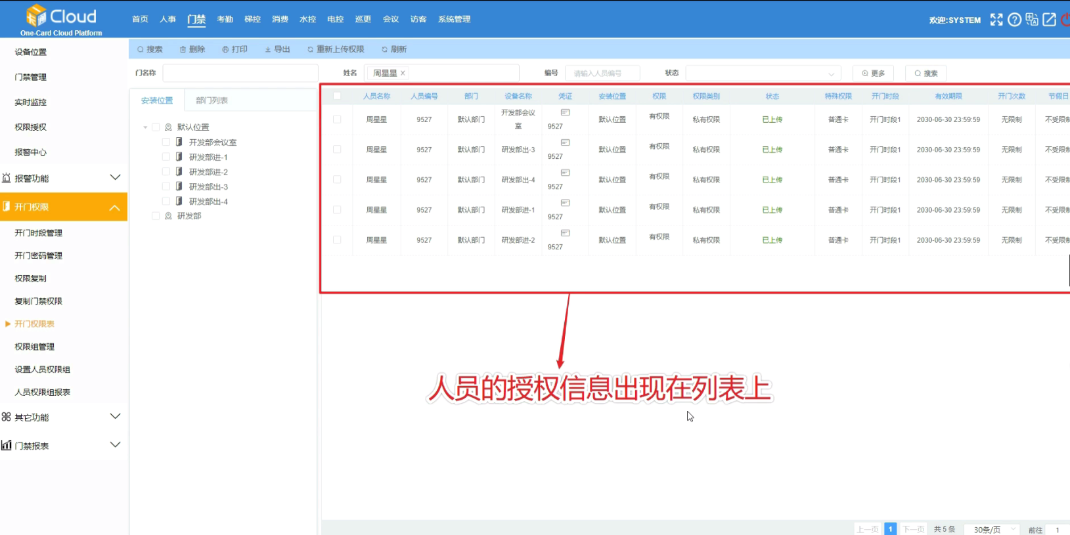Viewport: 1070px width, 535px height.
Task: Check the row for device 研发部进-1
Action: (x=337, y=210)
